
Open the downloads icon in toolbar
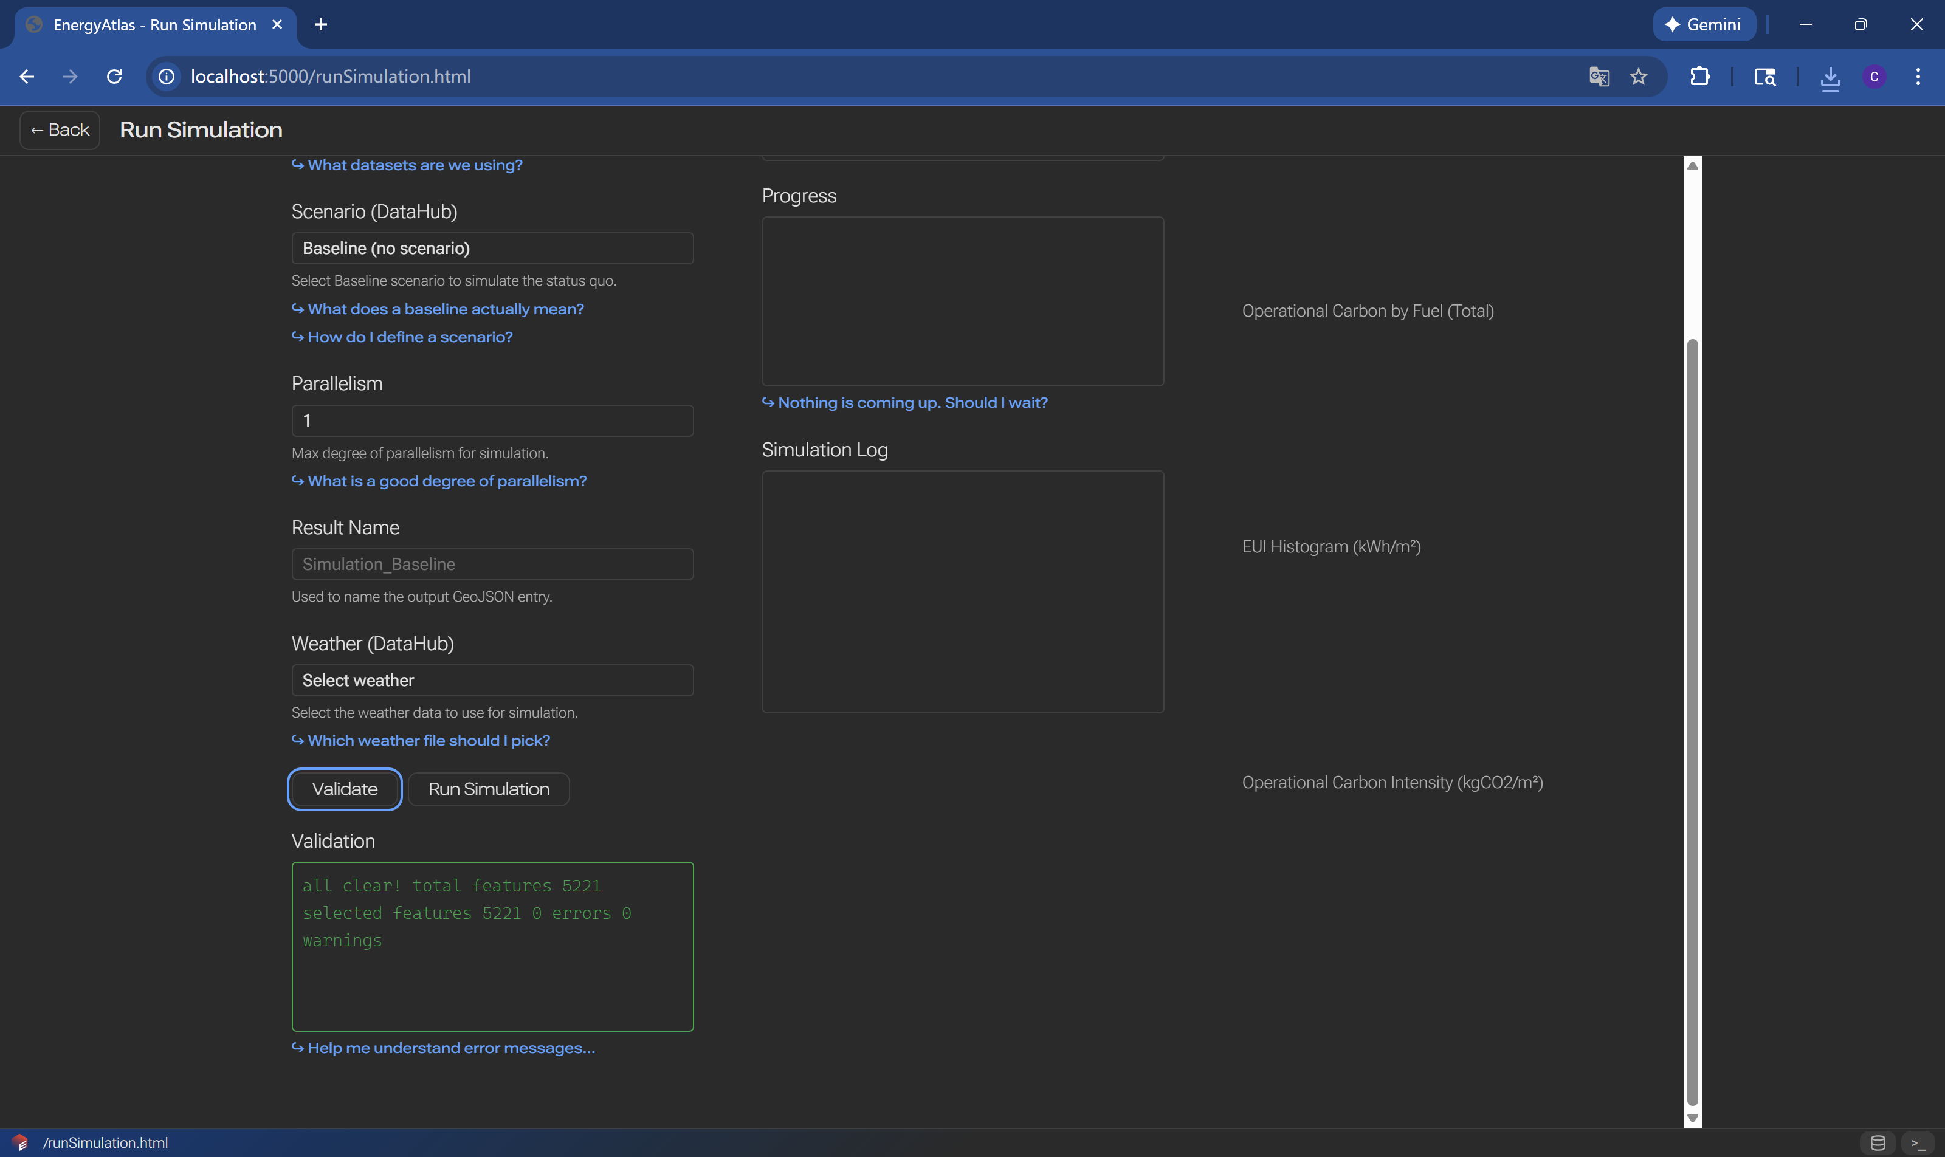(1830, 77)
